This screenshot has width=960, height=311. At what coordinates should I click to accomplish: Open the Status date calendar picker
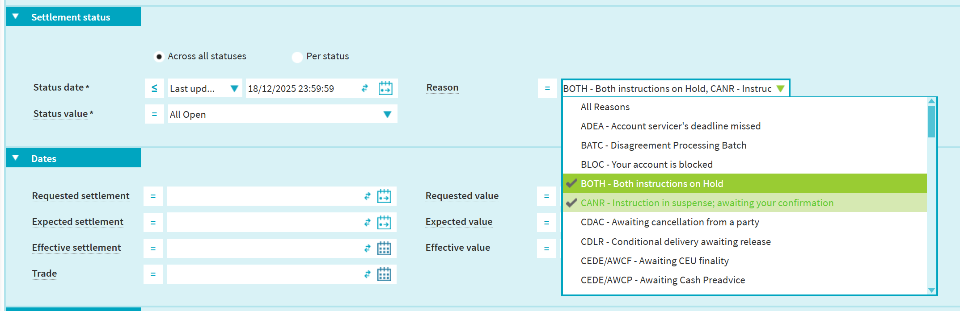click(x=385, y=88)
